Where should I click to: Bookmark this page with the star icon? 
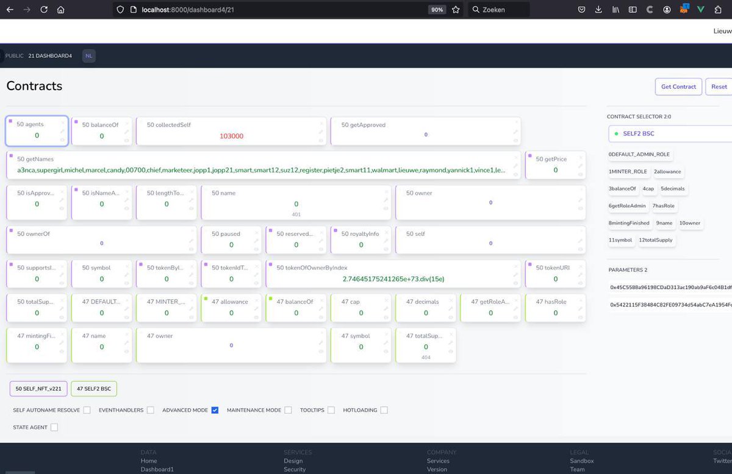click(x=456, y=10)
